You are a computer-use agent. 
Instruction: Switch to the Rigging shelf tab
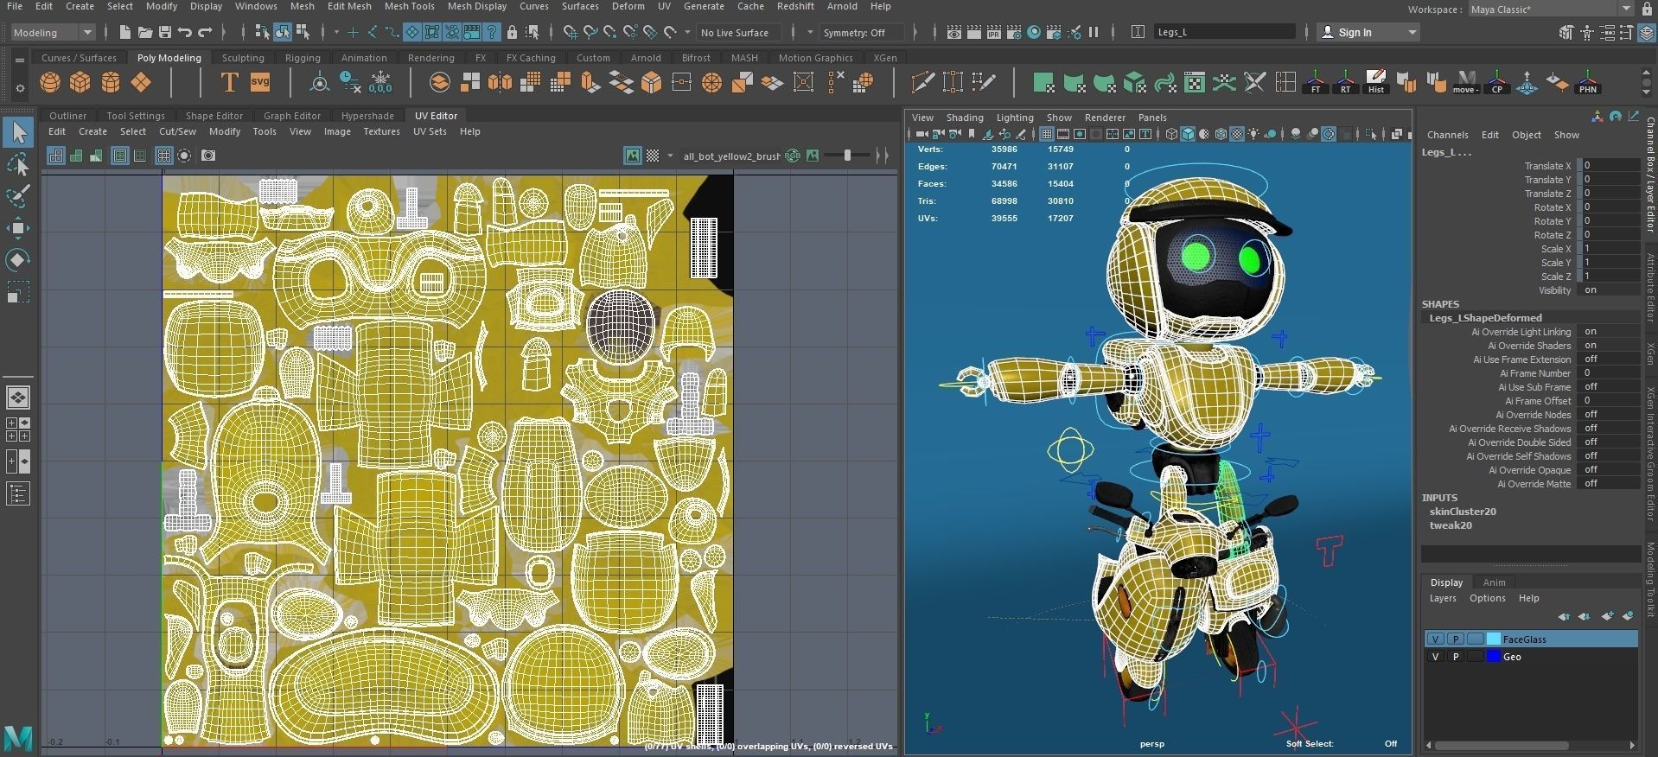(303, 58)
